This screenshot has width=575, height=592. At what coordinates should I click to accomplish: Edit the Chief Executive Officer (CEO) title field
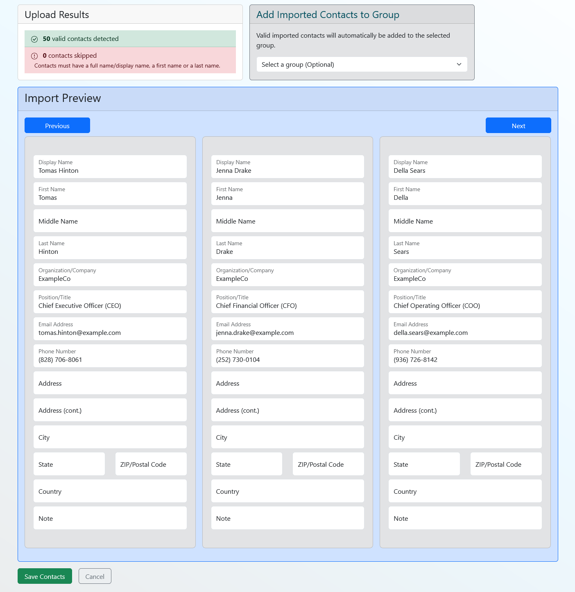coord(110,302)
